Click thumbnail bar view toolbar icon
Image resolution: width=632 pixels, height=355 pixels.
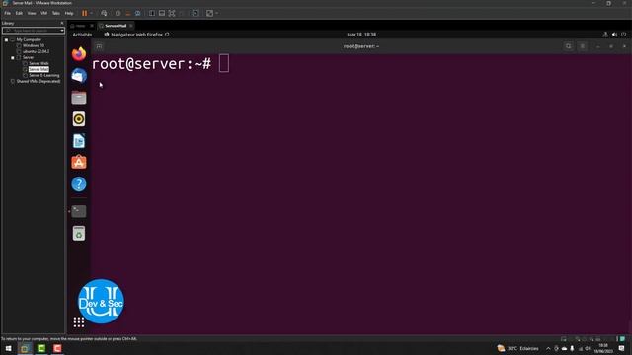(162, 13)
